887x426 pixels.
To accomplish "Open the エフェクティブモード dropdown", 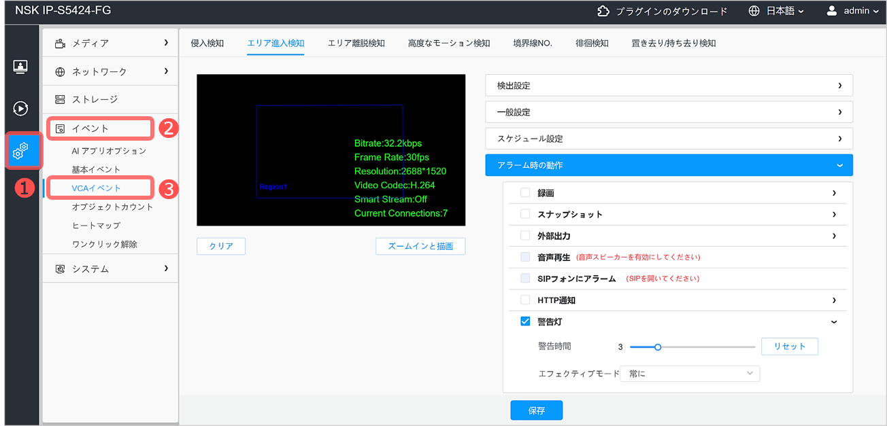I will coord(690,374).
